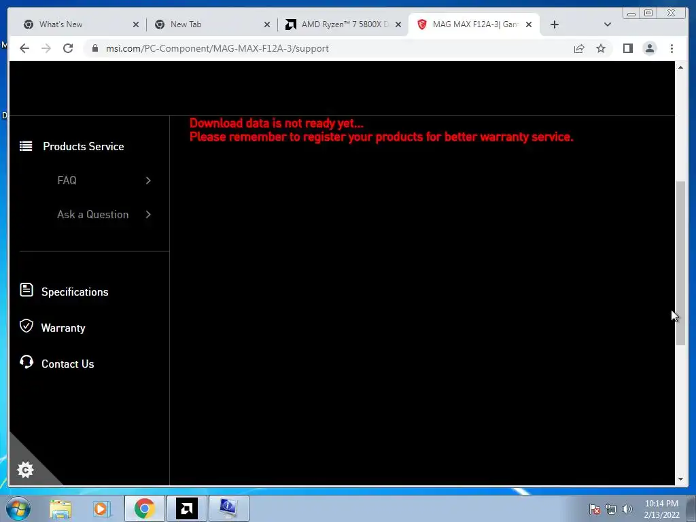Bookmark this page with the star icon
This screenshot has height=522, width=696.
[601, 48]
